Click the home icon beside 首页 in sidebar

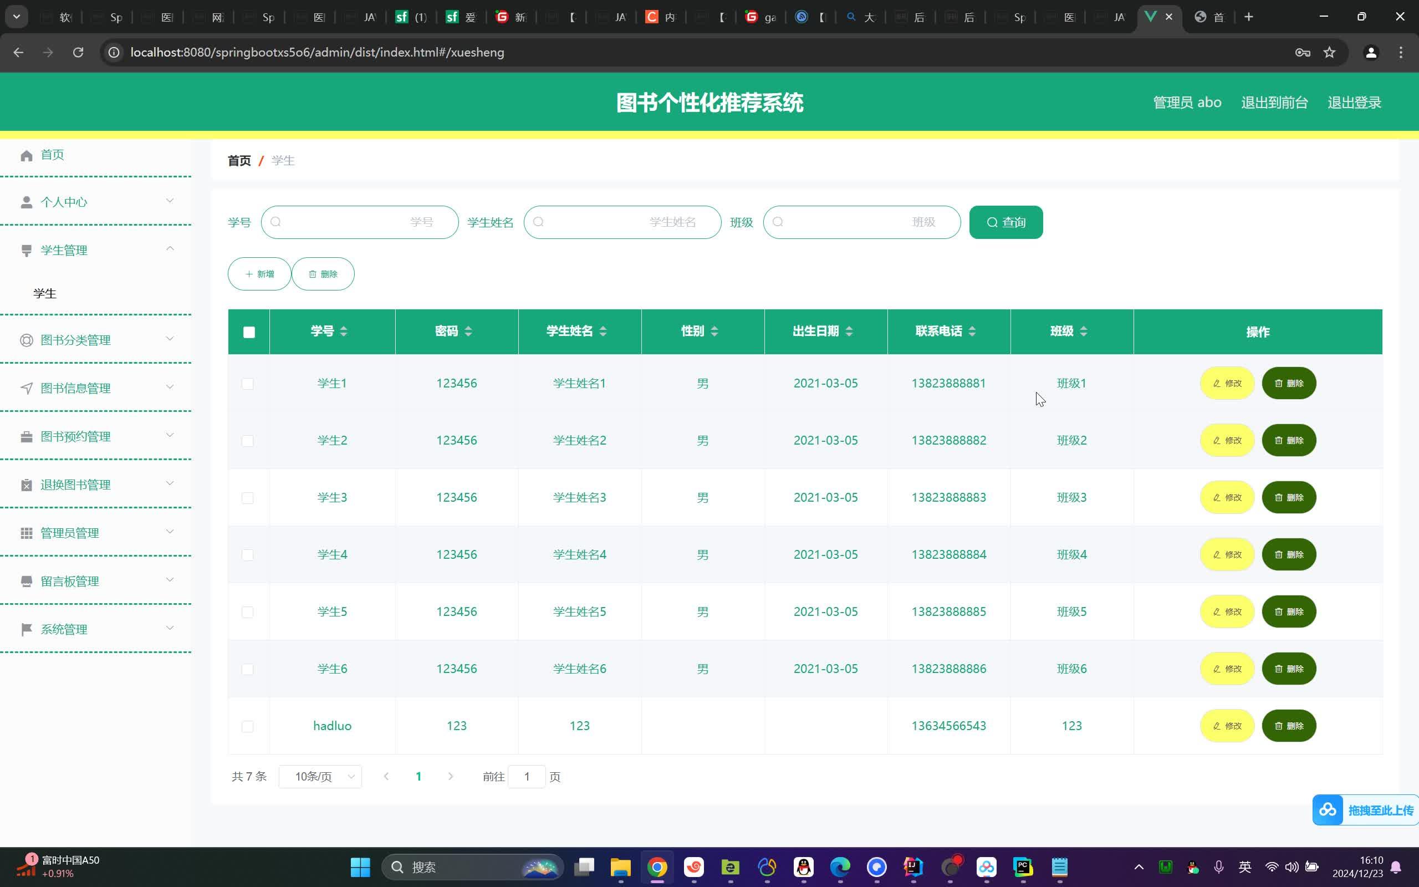tap(27, 155)
